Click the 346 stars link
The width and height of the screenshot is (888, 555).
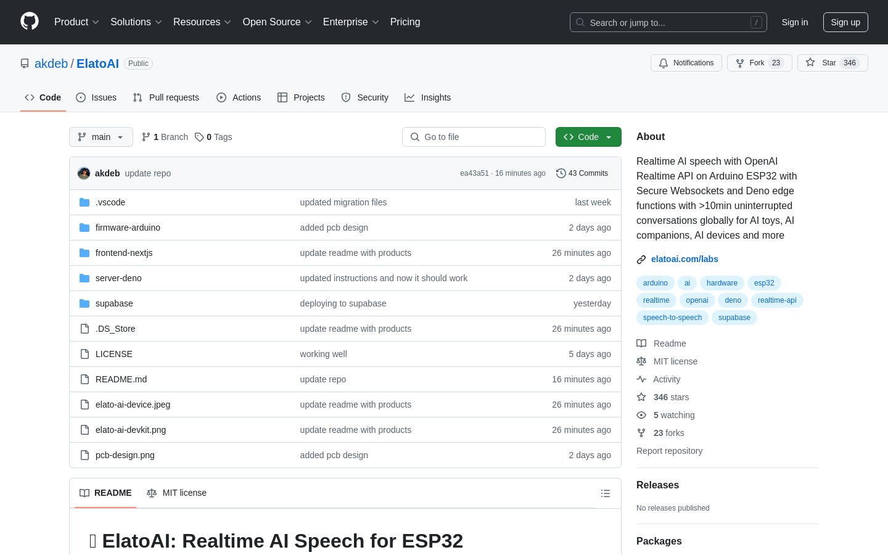pyautogui.click(x=671, y=397)
